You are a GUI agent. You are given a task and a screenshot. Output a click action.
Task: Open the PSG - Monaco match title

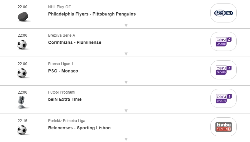pyautogui.click(x=63, y=71)
